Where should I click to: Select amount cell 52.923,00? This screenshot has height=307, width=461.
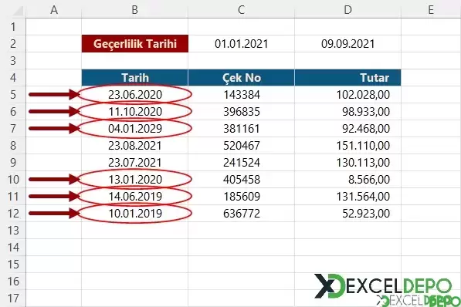coord(347,214)
